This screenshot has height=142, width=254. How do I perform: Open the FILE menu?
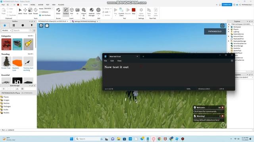point(3,5)
